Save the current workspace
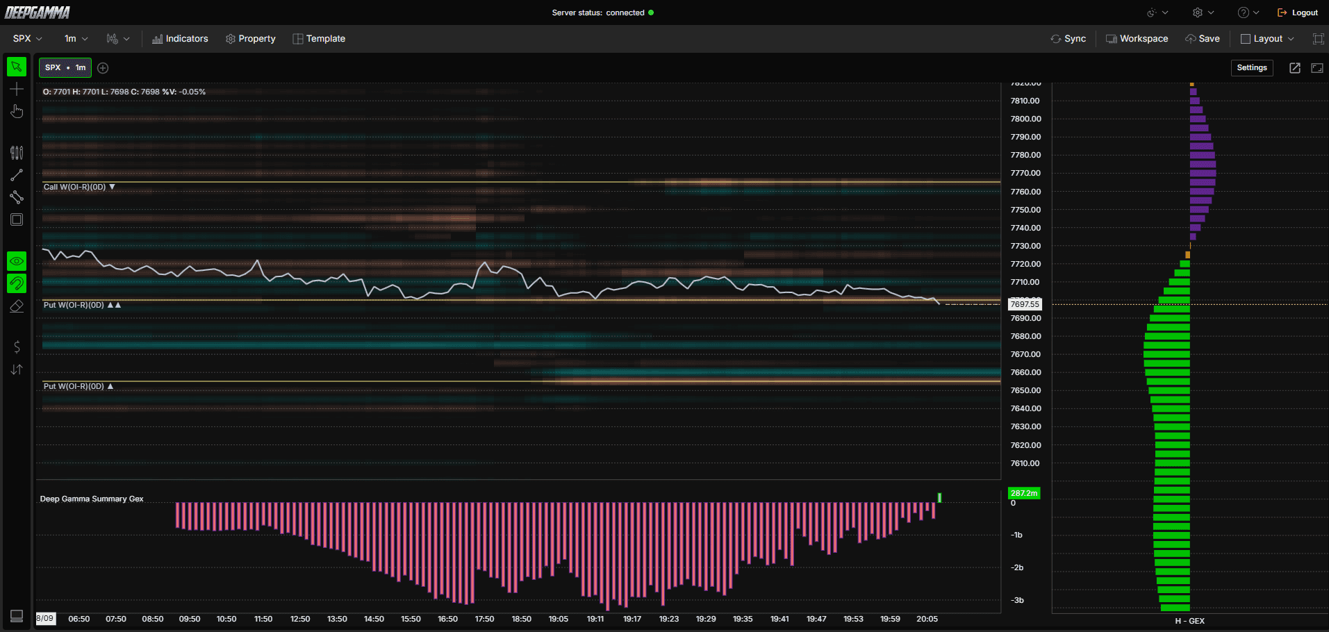 pos(1203,39)
